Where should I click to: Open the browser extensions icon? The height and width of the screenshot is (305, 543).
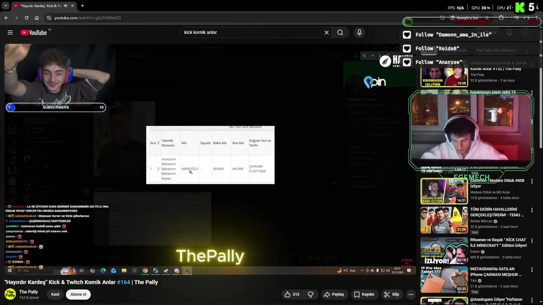pos(501,18)
